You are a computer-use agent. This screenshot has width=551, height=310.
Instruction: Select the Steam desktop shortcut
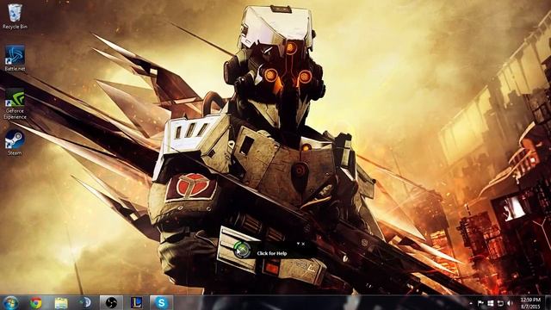15,142
